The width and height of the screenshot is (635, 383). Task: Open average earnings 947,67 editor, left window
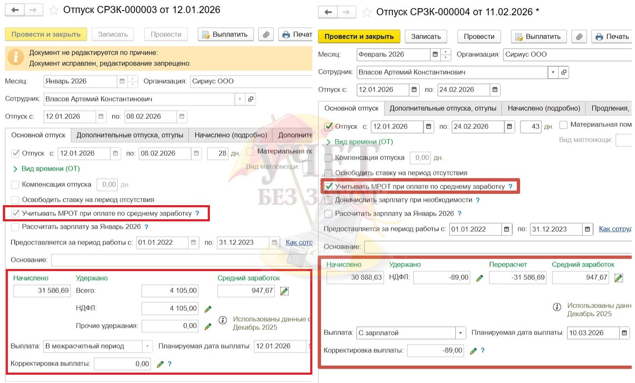click(285, 291)
